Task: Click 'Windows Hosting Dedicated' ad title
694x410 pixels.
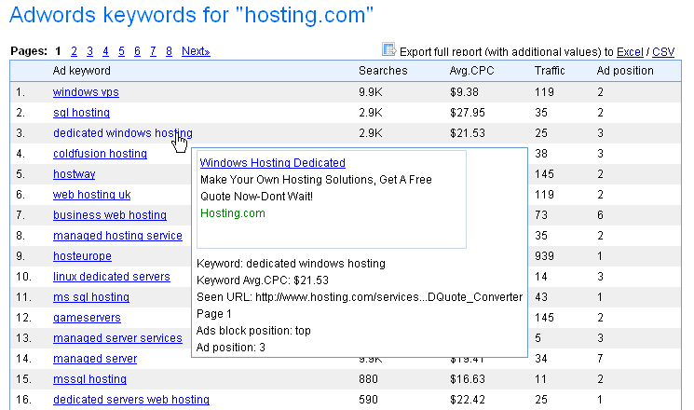Action: [x=272, y=163]
